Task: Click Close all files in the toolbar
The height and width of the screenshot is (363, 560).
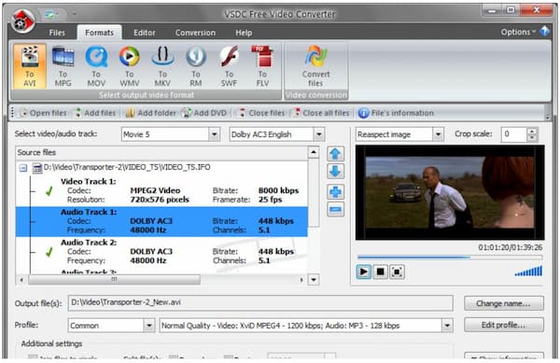Action: (321, 113)
